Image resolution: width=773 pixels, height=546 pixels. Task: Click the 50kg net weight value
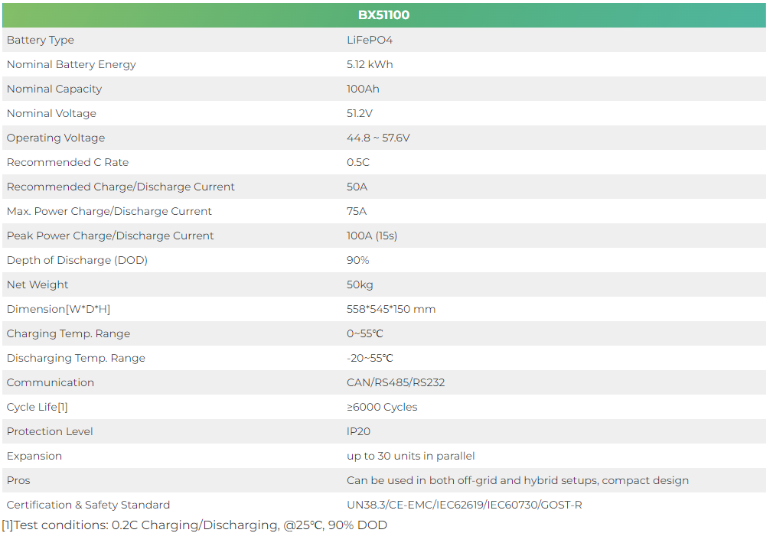pyautogui.click(x=360, y=284)
